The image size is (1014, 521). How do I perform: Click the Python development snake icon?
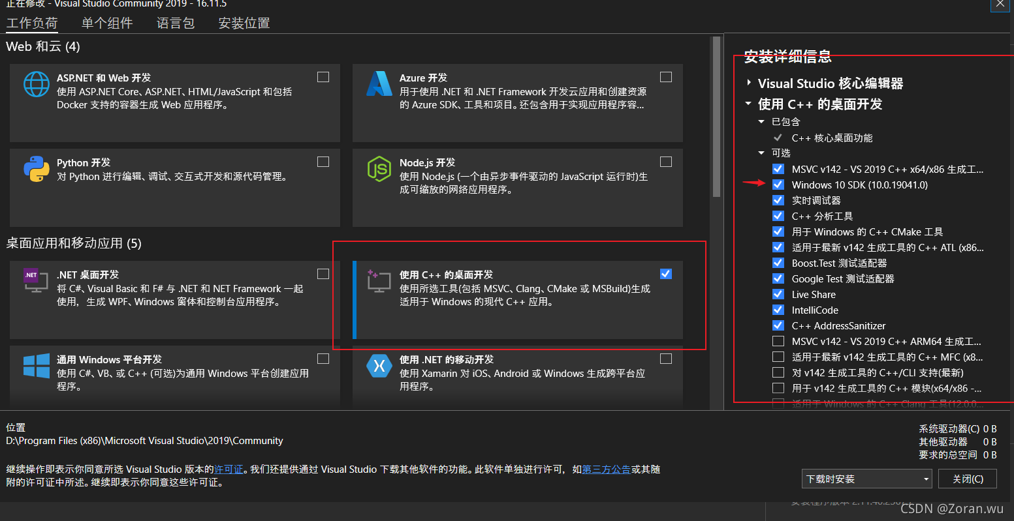pyautogui.click(x=37, y=169)
